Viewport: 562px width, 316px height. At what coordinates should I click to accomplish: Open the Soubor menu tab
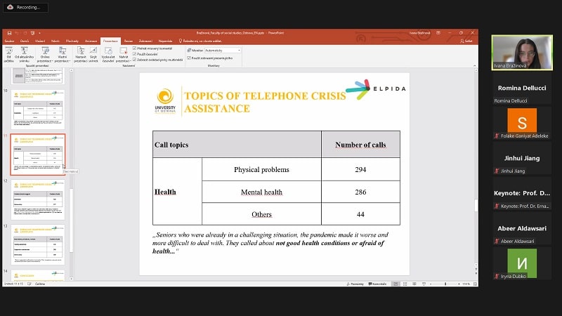10,41
